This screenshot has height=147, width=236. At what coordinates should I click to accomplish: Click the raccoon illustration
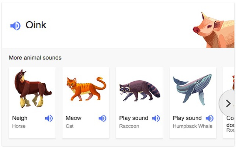[x=140, y=90]
